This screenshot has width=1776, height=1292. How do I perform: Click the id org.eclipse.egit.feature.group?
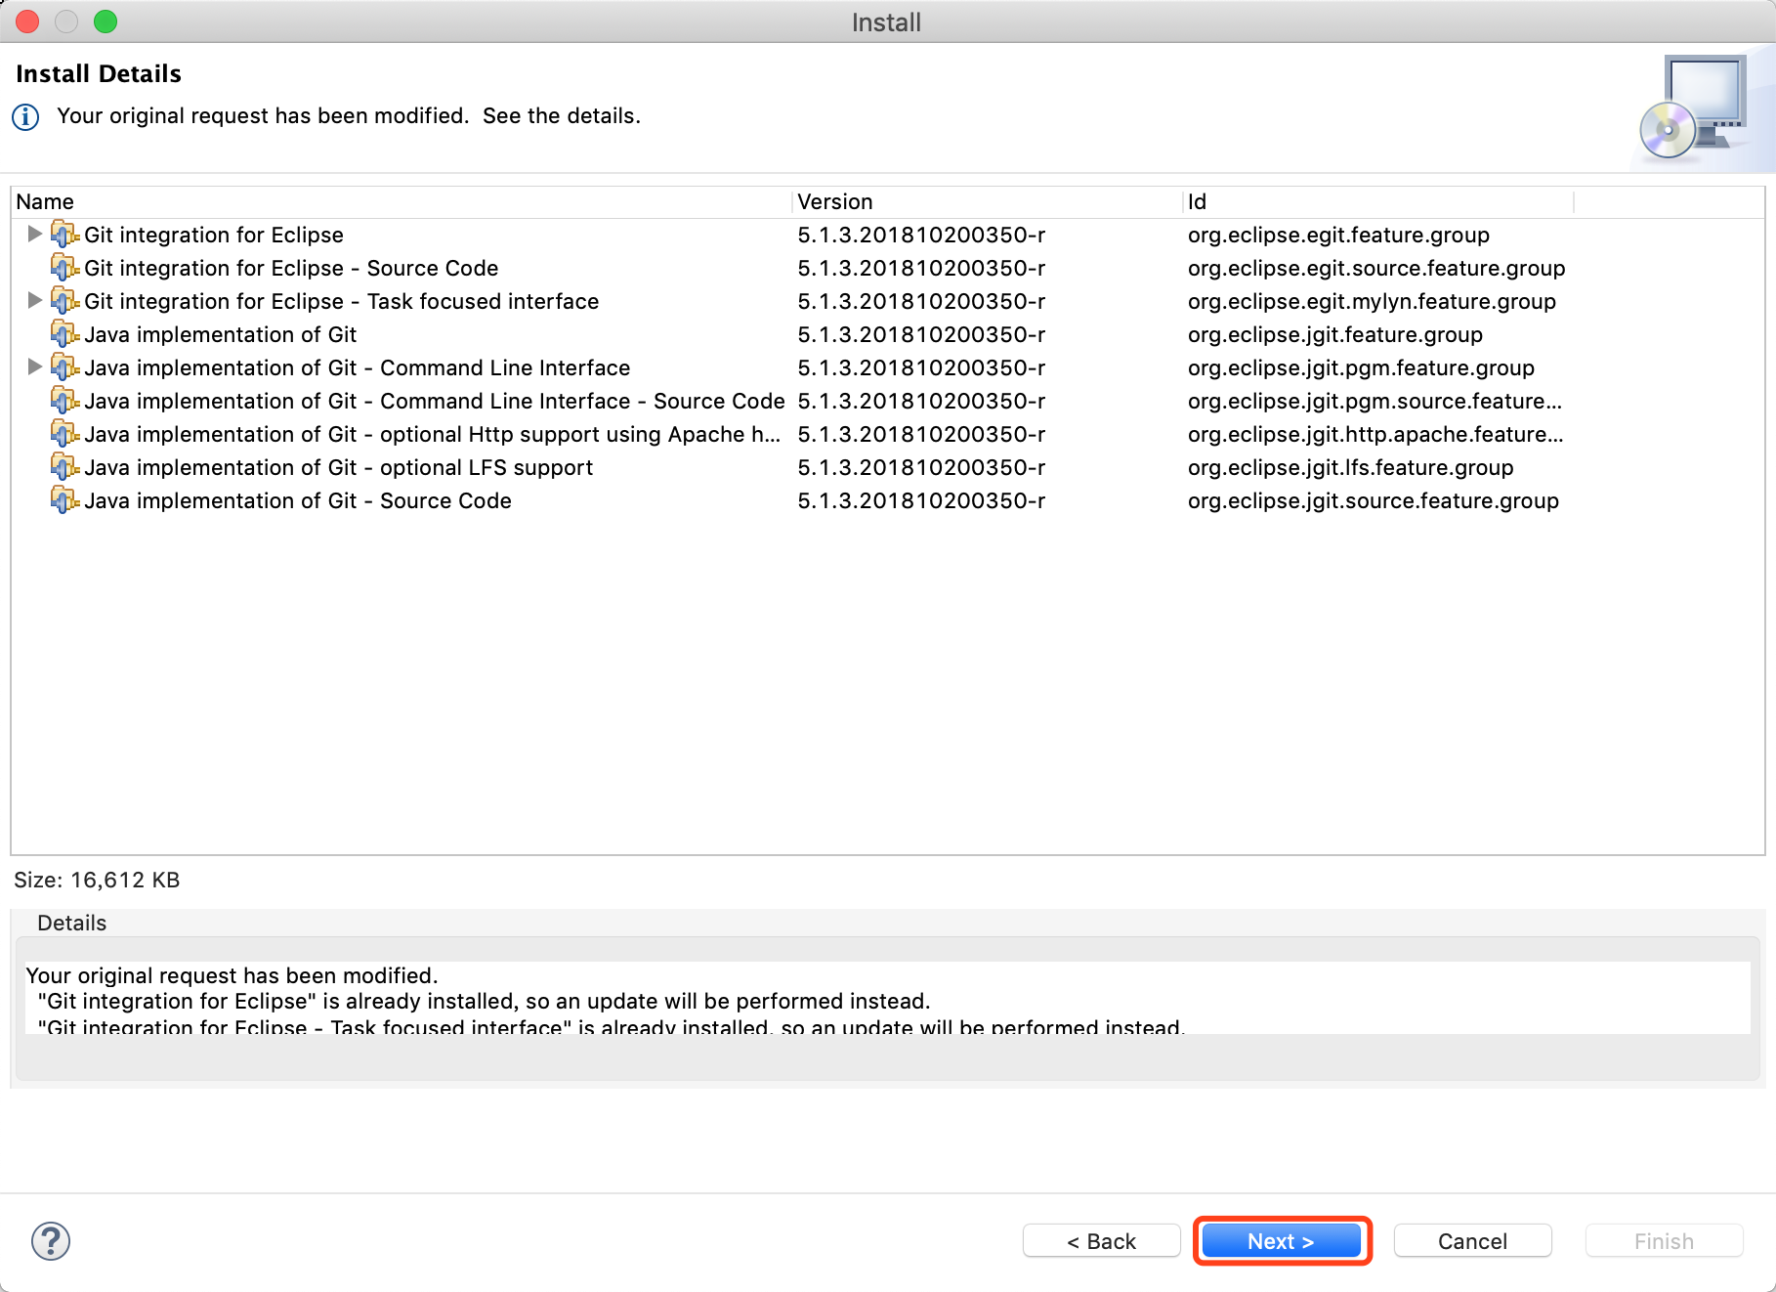click(1338, 235)
